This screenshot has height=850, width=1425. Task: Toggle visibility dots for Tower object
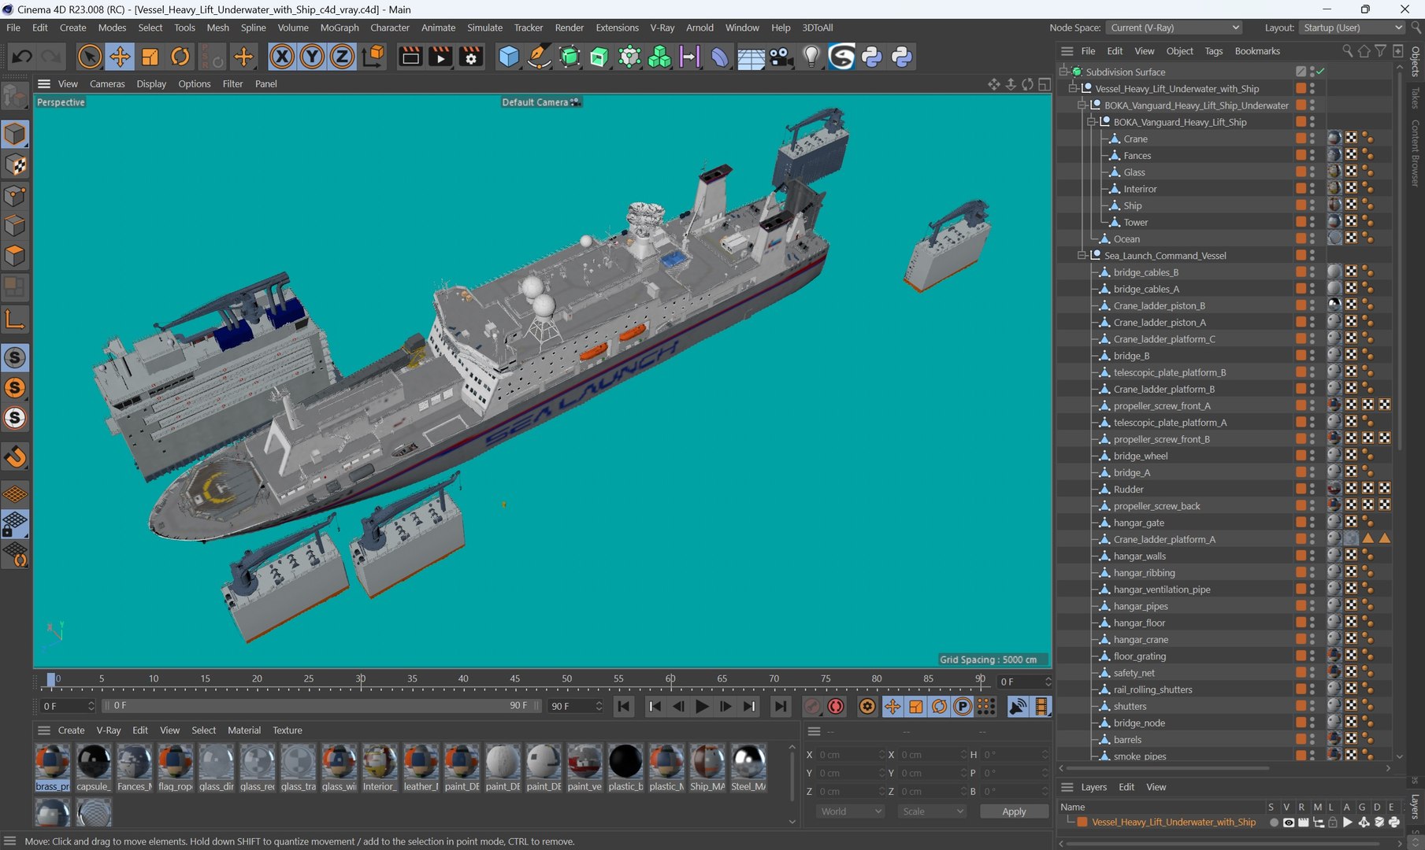(x=1312, y=223)
